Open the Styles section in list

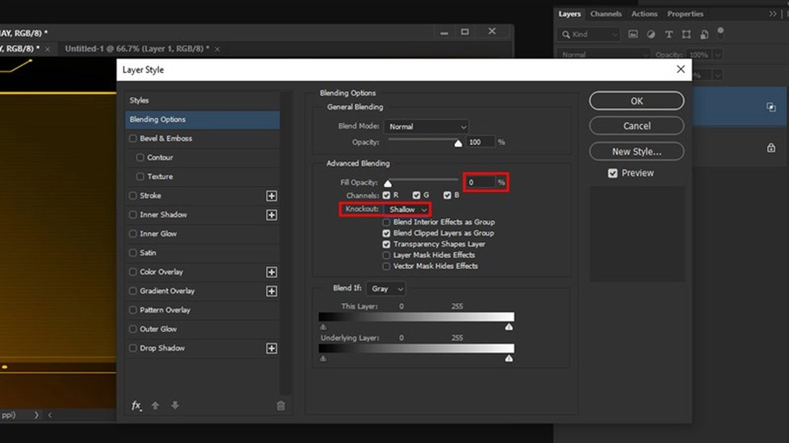tap(203, 100)
